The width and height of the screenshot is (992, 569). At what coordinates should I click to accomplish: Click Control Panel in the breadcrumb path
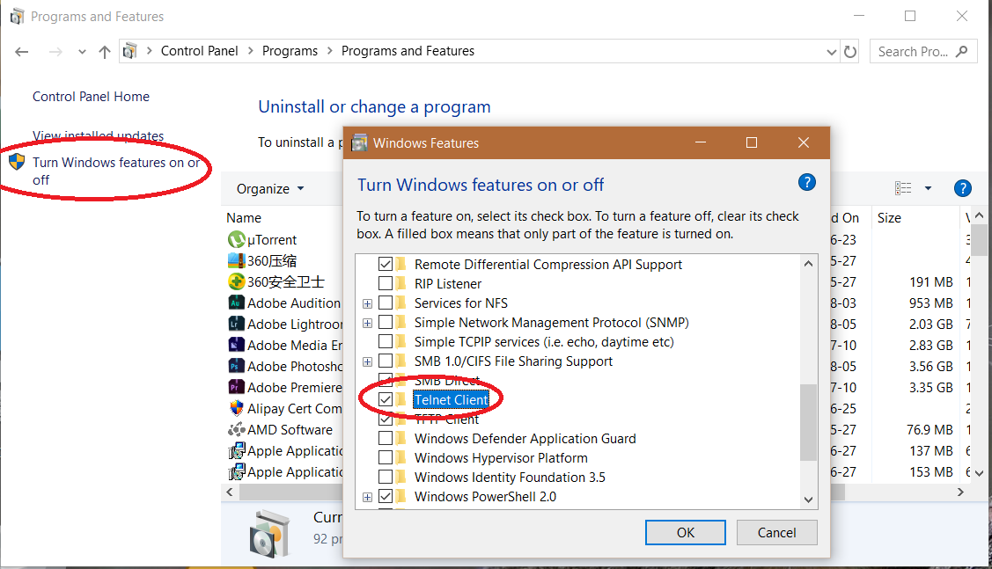(x=200, y=51)
